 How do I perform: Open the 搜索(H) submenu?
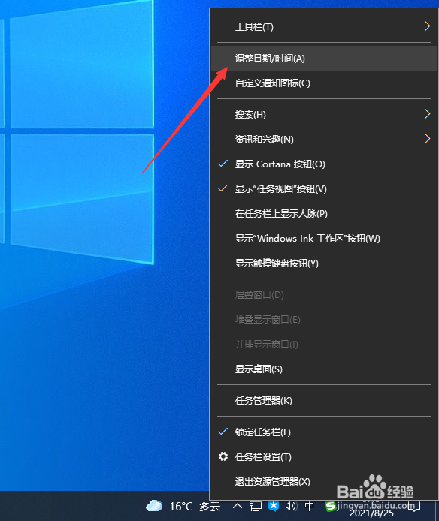(x=323, y=115)
